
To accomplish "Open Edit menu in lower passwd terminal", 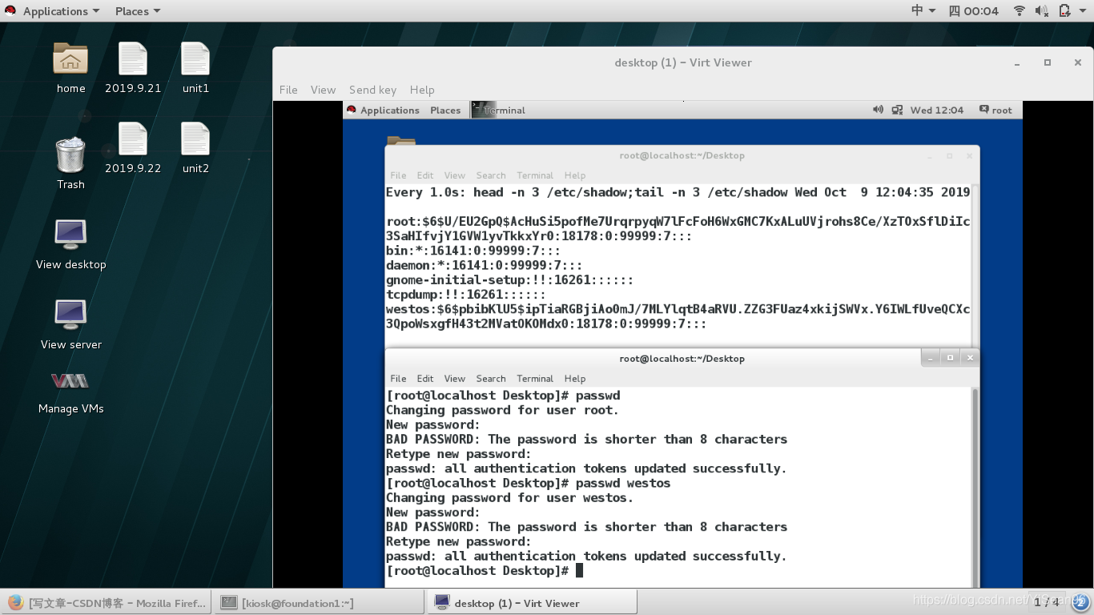I will (425, 378).
